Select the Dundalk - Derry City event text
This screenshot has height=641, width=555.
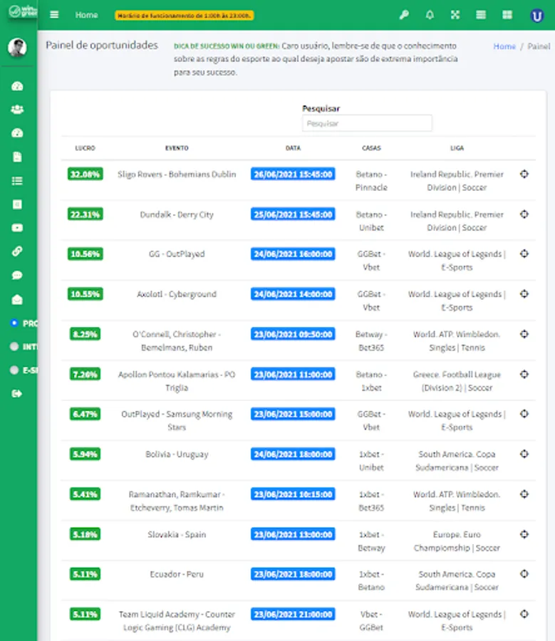coord(177,214)
